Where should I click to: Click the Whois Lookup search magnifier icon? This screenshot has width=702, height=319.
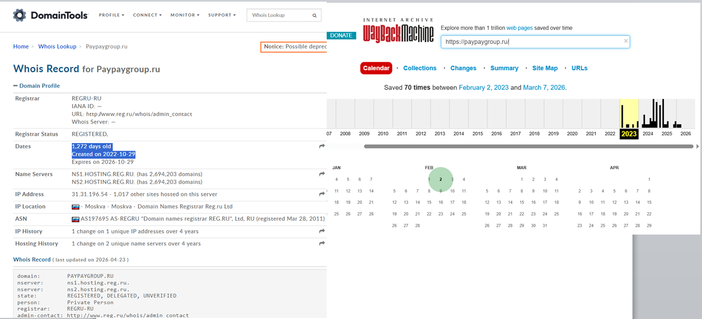pos(315,15)
